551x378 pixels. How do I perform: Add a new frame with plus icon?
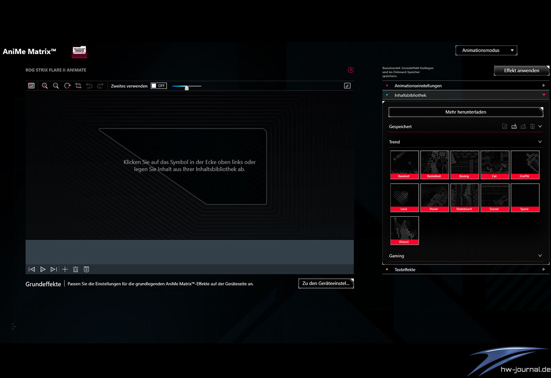[65, 269]
